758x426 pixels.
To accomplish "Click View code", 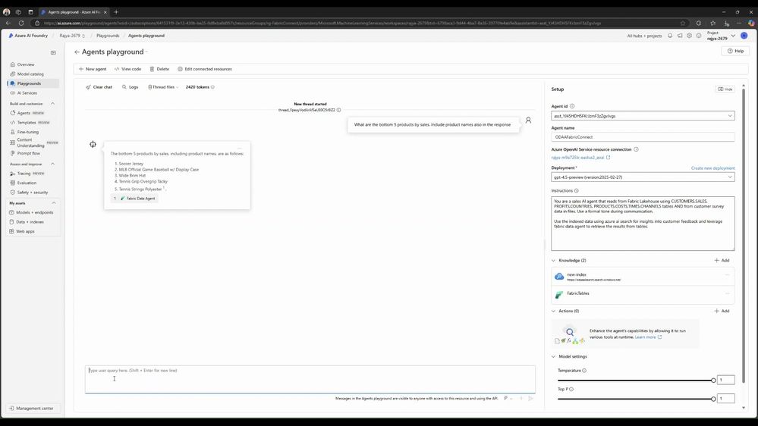I will [127, 69].
